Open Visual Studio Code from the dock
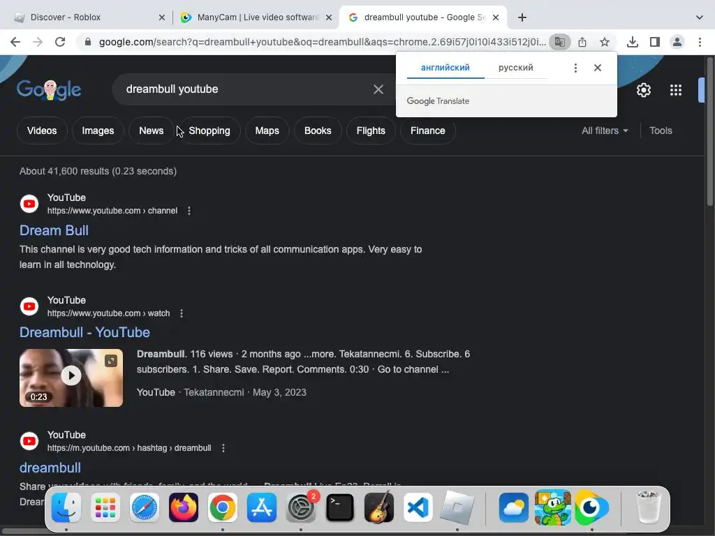 (418, 507)
